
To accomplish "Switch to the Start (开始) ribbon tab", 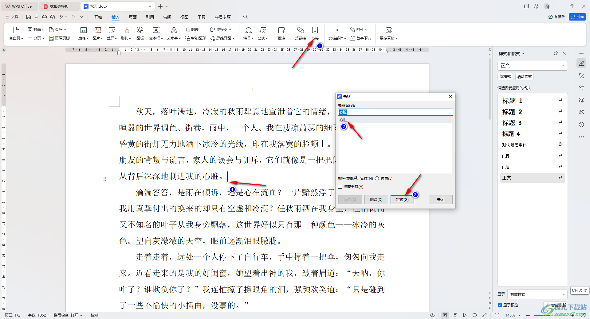I will (x=98, y=17).
